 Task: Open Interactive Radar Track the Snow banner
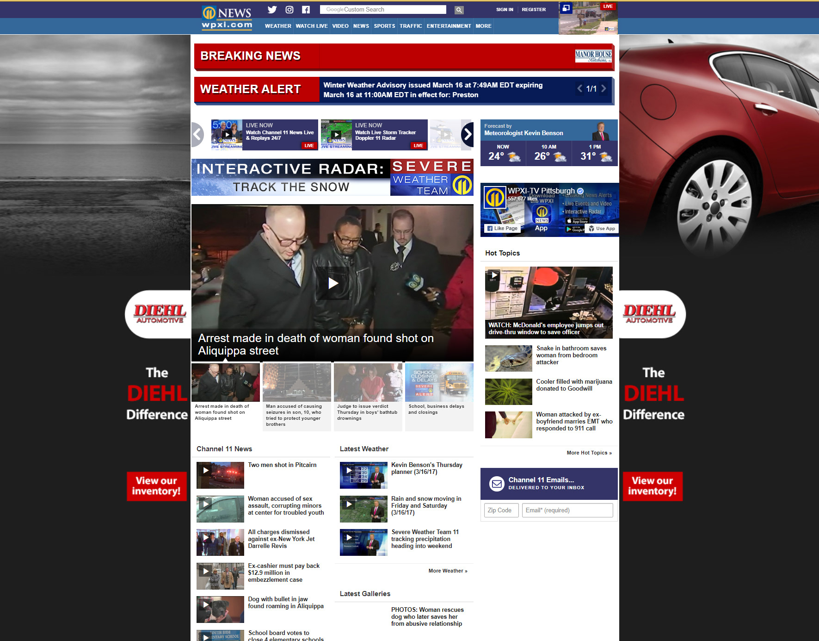[333, 177]
